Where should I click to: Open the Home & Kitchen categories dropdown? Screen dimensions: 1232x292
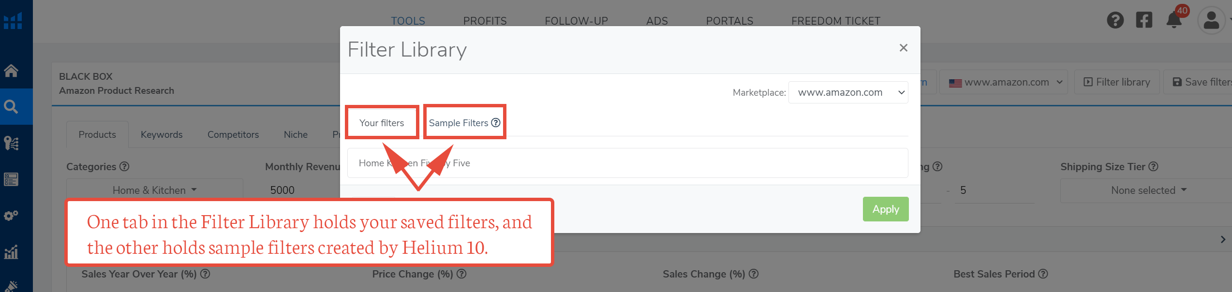(x=154, y=190)
